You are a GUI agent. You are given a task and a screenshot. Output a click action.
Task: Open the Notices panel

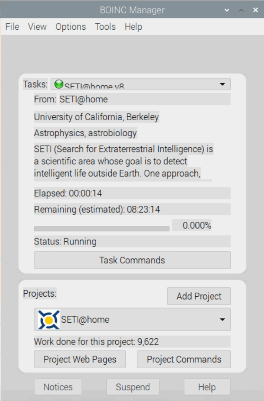click(x=57, y=387)
